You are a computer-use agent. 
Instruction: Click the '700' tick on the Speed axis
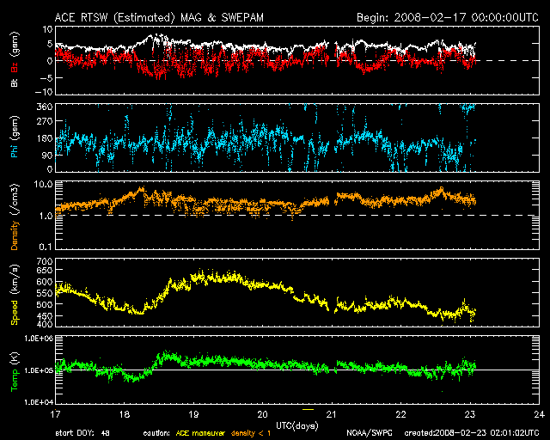45,261
